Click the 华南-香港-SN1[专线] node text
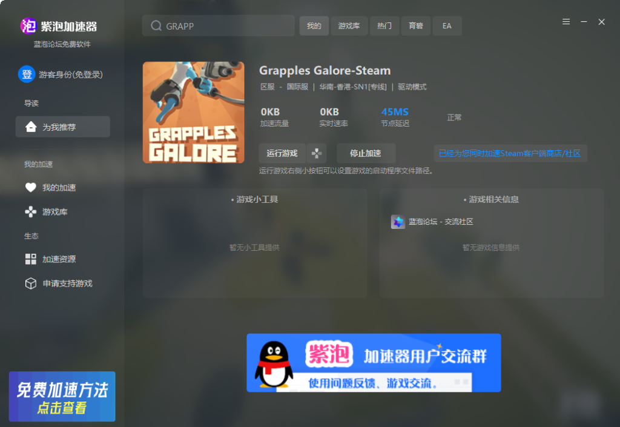 click(353, 87)
